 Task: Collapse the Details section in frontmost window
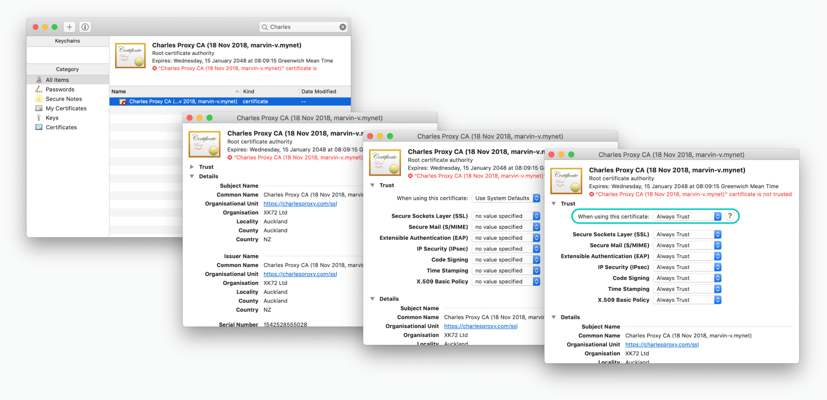coord(554,317)
